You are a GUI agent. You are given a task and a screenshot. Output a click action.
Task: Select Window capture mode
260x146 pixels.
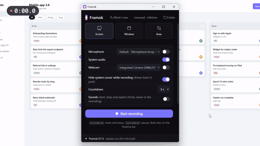click(129, 31)
